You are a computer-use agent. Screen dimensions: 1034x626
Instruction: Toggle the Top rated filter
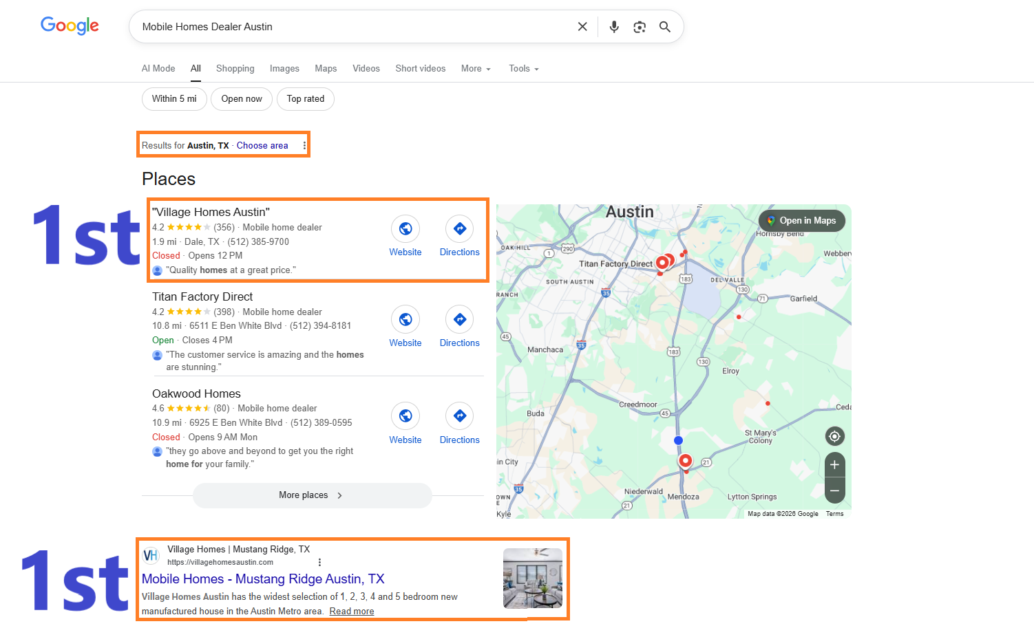tap(306, 99)
